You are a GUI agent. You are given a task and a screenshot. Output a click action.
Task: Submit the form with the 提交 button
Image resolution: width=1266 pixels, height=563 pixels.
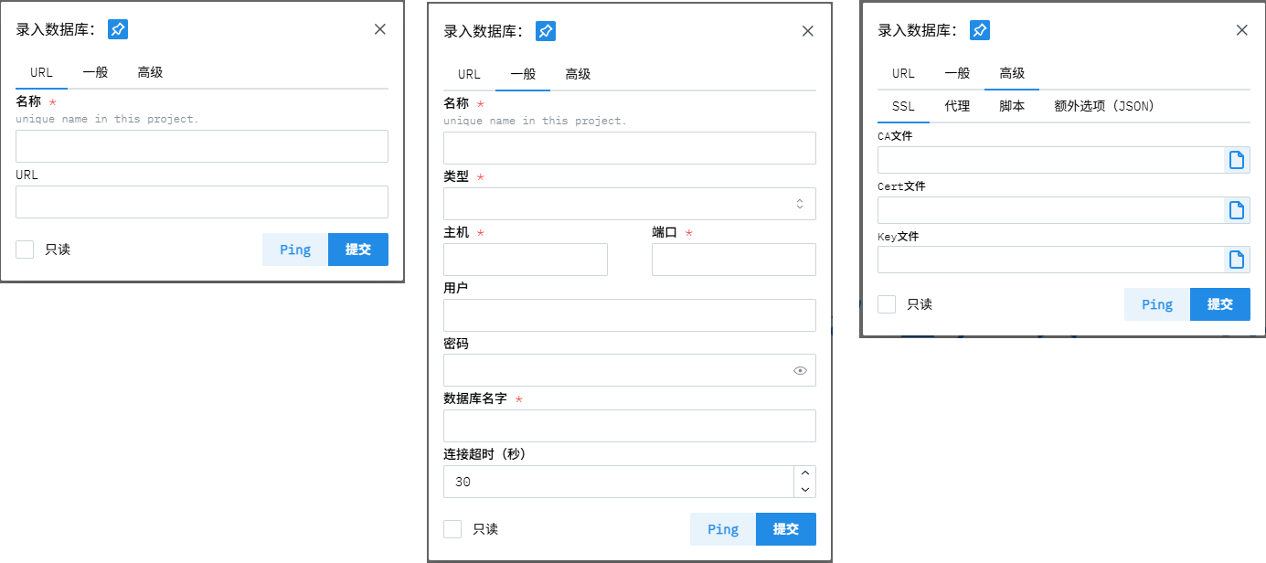(1220, 304)
